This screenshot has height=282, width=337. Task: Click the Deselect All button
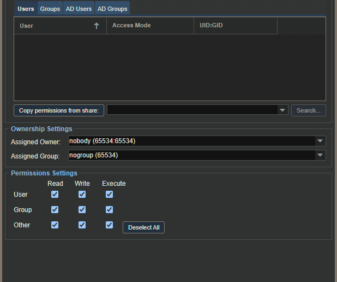click(x=143, y=227)
